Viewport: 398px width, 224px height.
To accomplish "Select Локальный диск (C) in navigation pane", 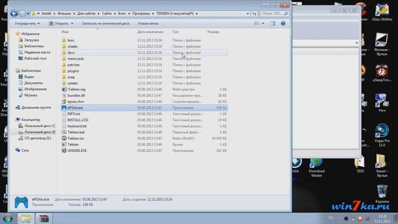I will point(40,126).
